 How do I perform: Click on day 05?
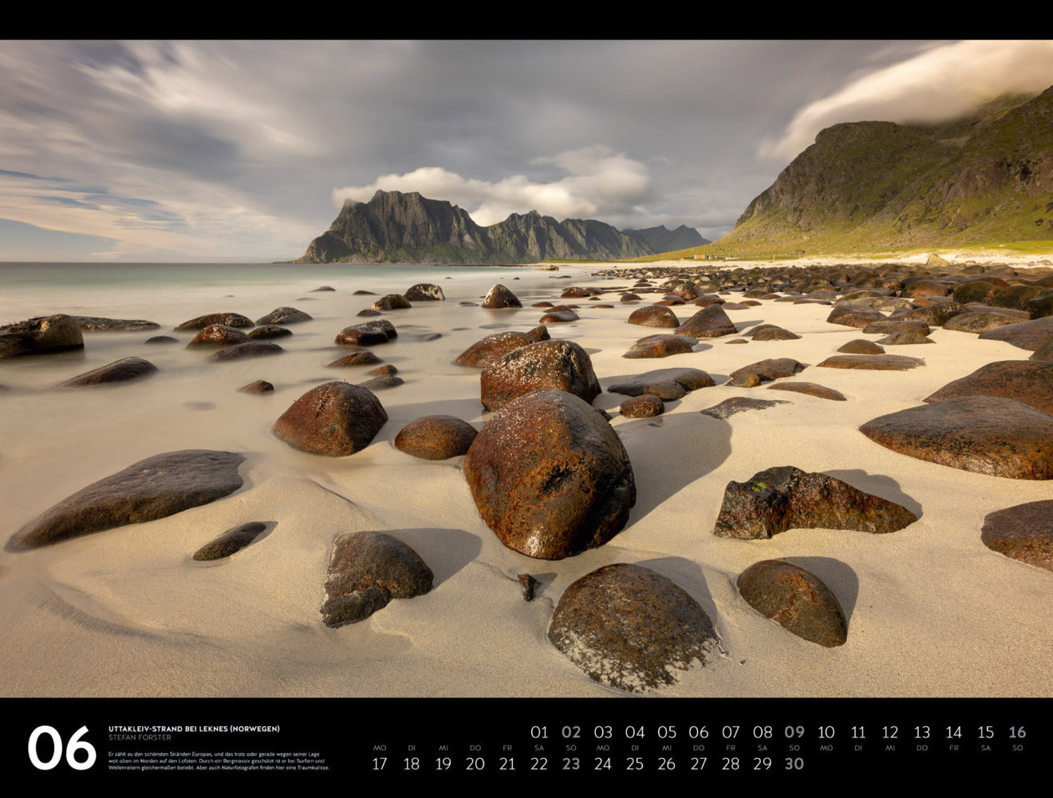click(x=667, y=732)
